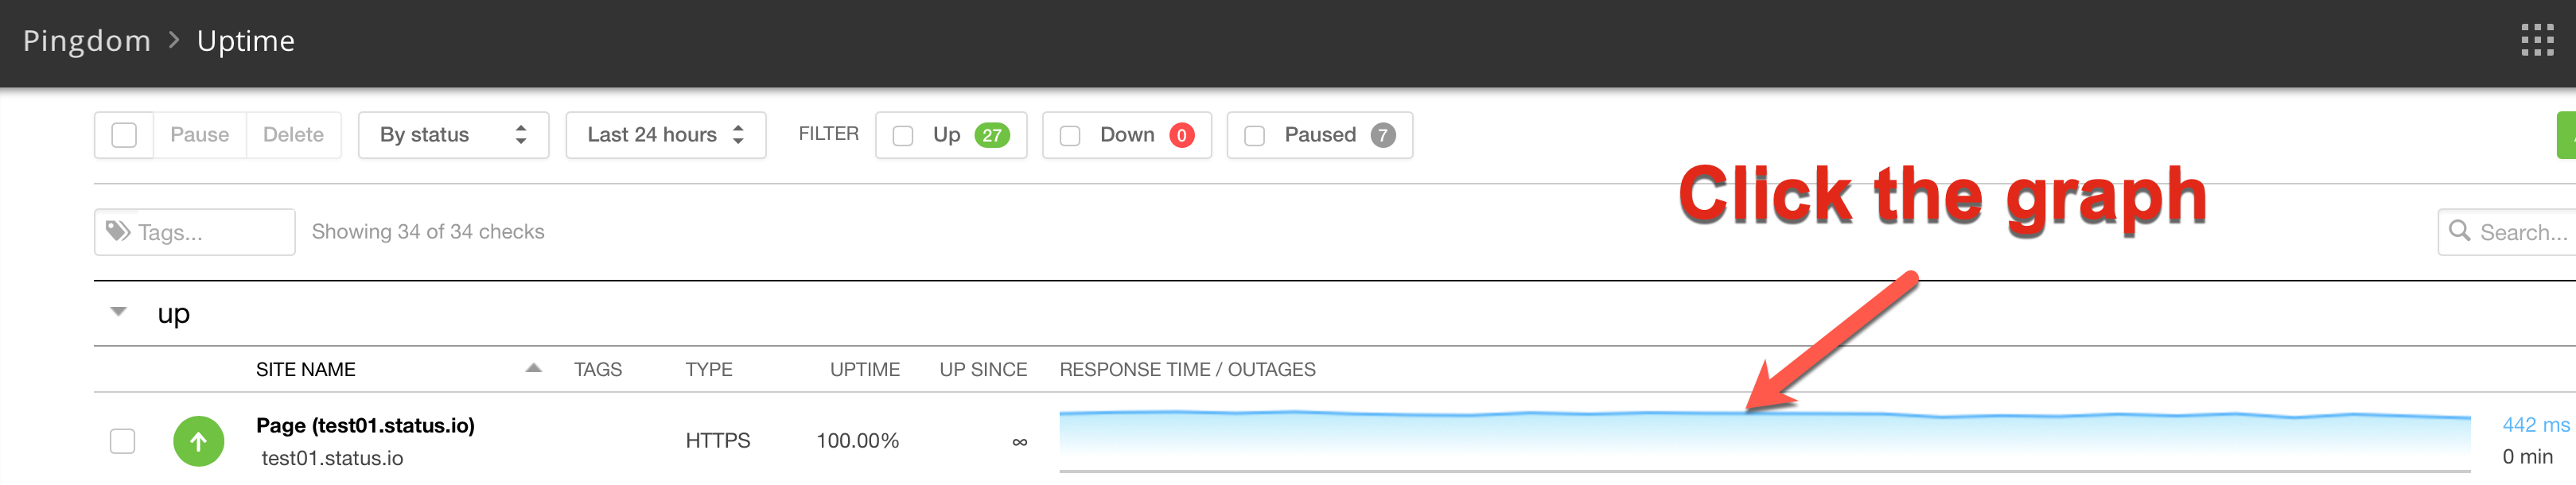Sort by UPTIME column header

(x=864, y=369)
